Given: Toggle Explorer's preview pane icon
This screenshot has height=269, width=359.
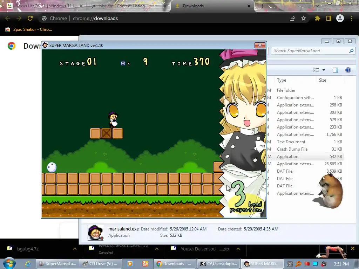Looking at the screenshot, I should [336, 70].
